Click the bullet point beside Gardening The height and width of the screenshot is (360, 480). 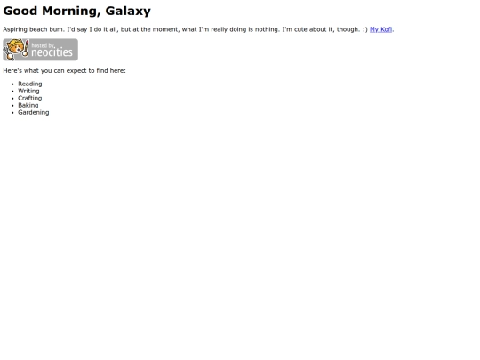(x=12, y=112)
